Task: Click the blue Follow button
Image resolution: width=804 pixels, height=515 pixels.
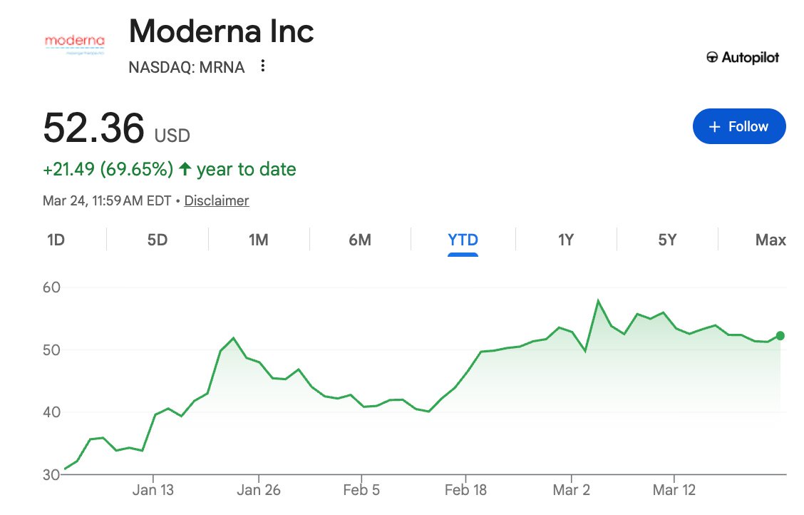Action: [x=738, y=127]
